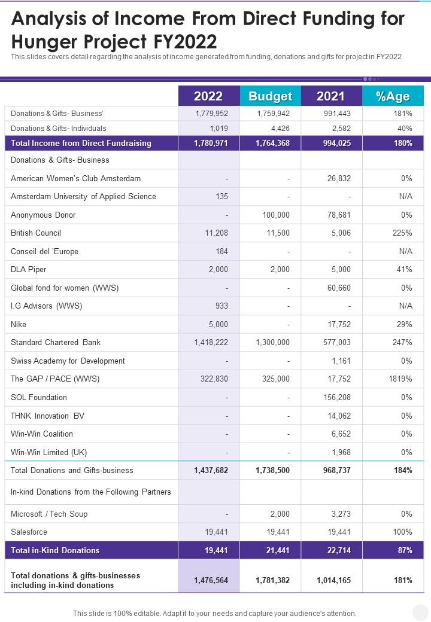Image resolution: width=431 pixels, height=622 pixels.
Task: Click the 41% value for DLA Piper
Action: [405, 269]
